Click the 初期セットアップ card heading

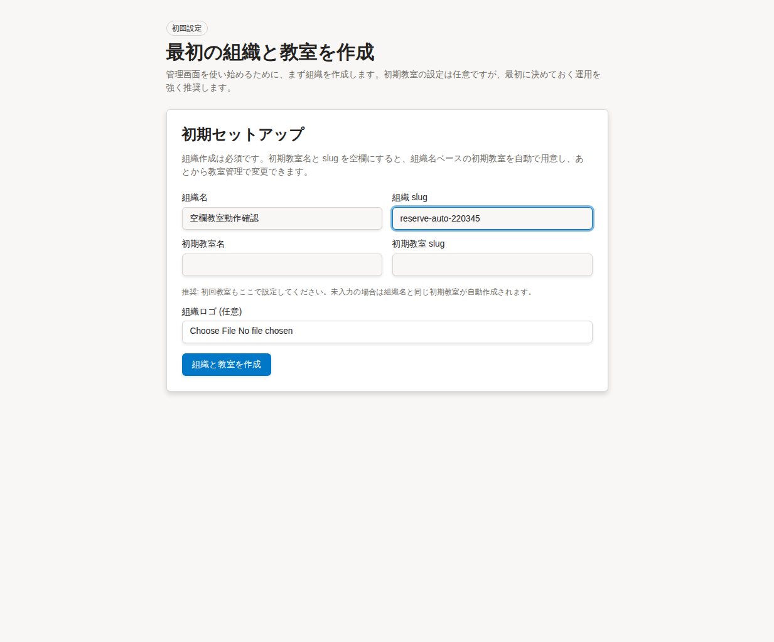(242, 134)
